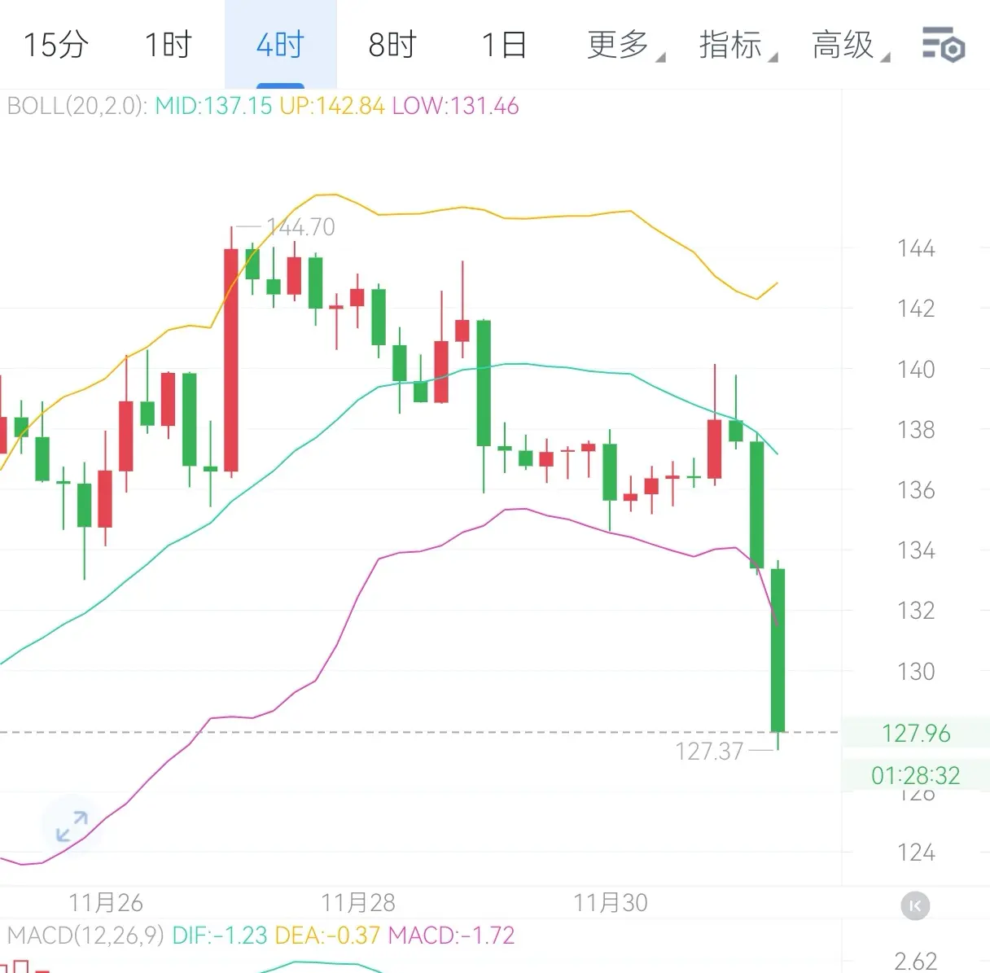Click the 11月28 date on time axis
990x973 pixels.
358,903
